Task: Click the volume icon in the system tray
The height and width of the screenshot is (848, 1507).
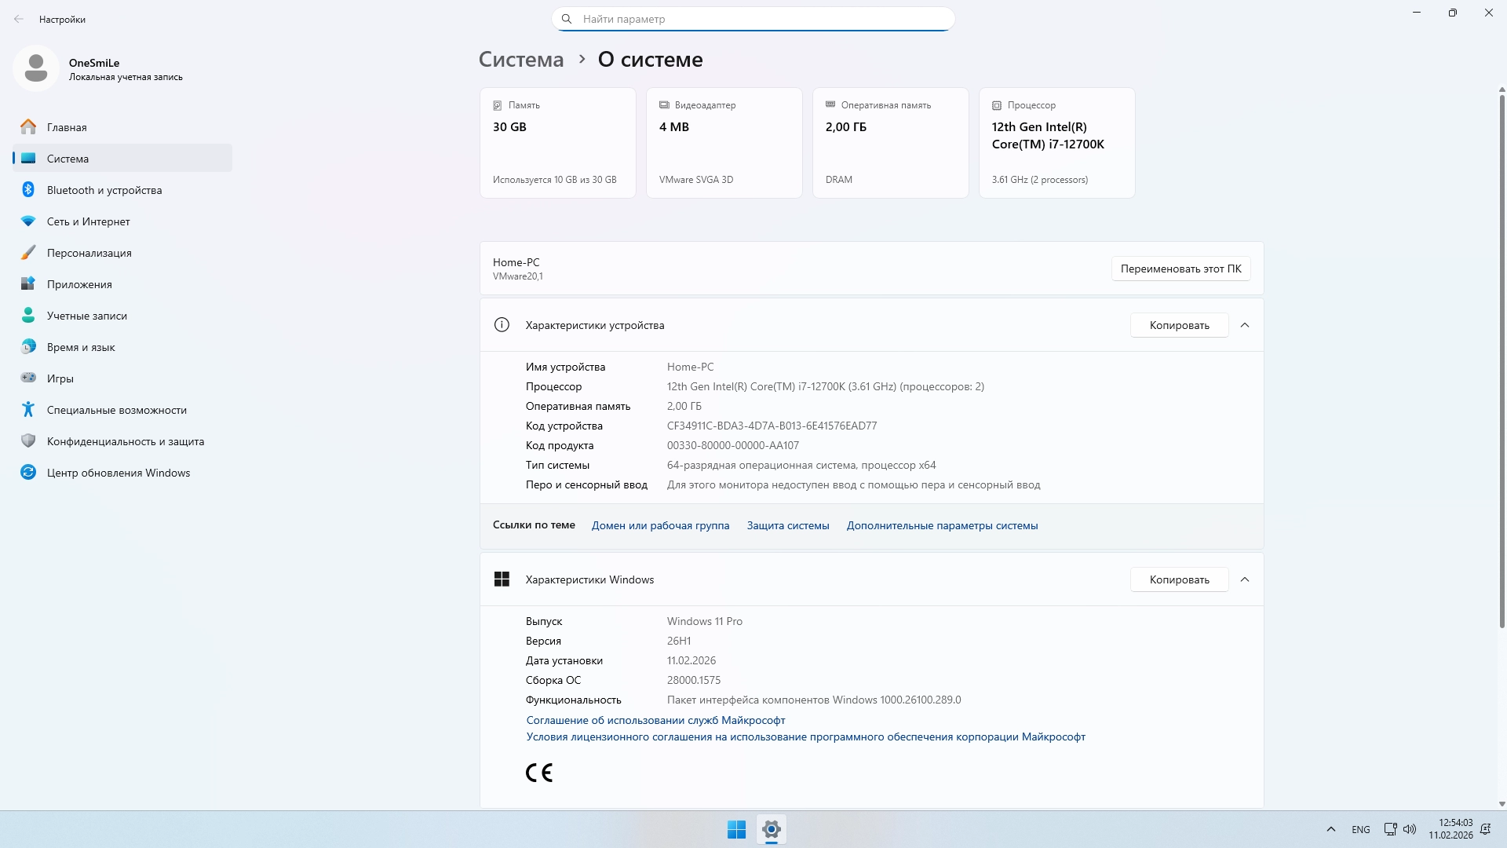Action: [1410, 829]
